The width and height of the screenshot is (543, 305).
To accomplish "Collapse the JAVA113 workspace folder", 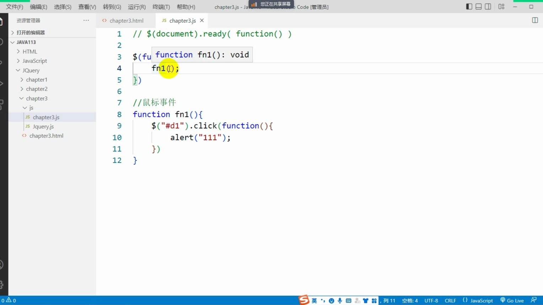I will point(52,42).
